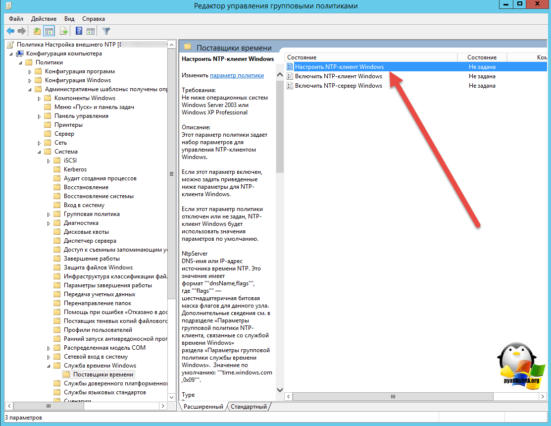551x426 pixels.
Task: Expand the 'Компоненты Windows' tree node
Action: pyautogui.click(x=40, y=98)
